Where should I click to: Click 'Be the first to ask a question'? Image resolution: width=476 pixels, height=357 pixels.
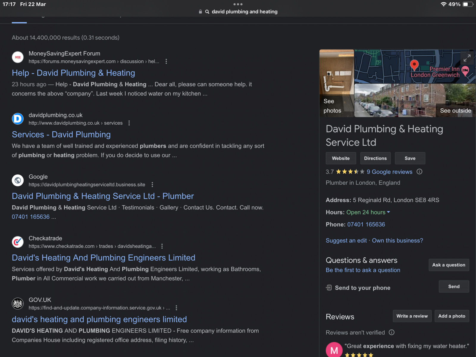363,270
